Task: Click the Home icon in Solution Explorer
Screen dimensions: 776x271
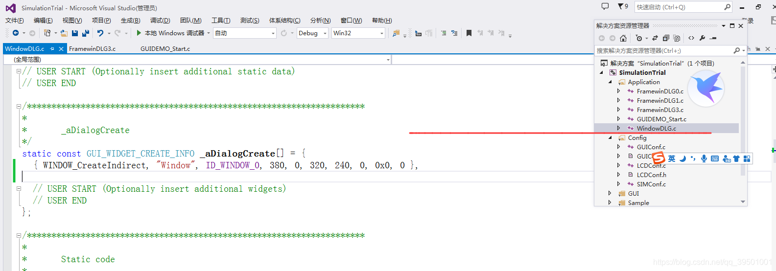Action: point(623,38)
